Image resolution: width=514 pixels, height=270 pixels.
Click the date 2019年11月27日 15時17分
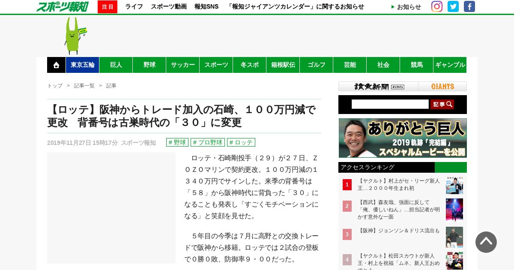pyautogui.click(x=82, y=143)
